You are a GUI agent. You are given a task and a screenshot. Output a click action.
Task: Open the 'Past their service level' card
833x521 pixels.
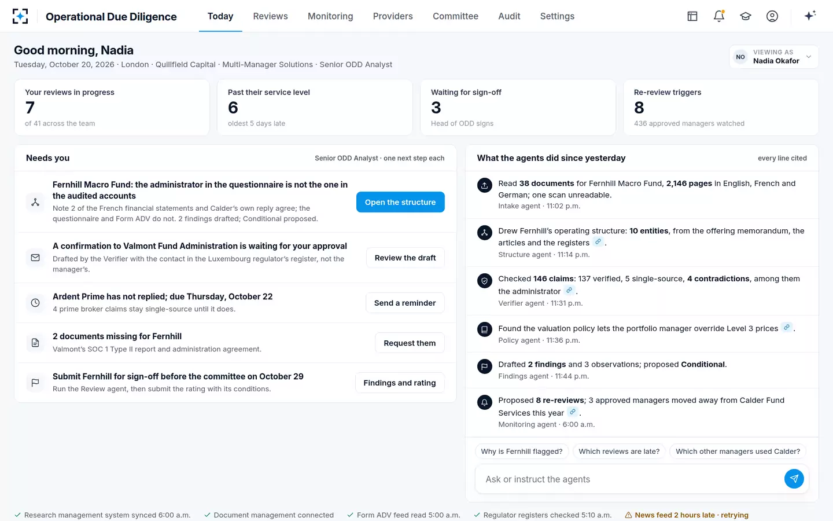point(315,108)
